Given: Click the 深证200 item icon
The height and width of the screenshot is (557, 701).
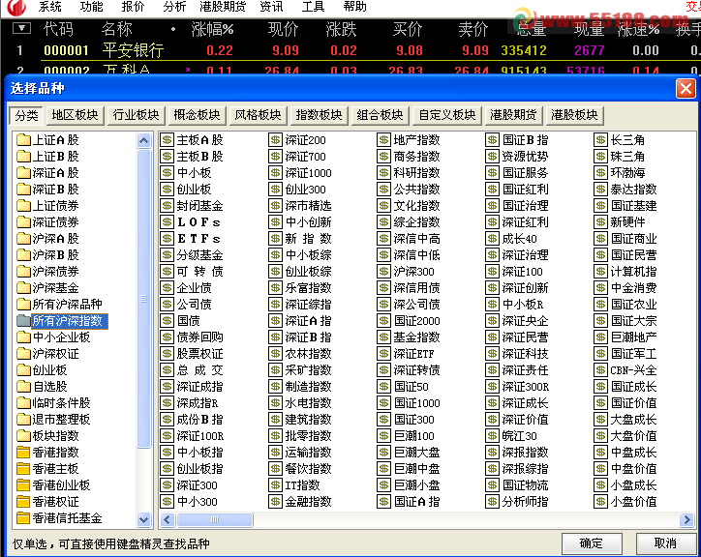Looking at the screenshot, I should click(x=275, y=140).
